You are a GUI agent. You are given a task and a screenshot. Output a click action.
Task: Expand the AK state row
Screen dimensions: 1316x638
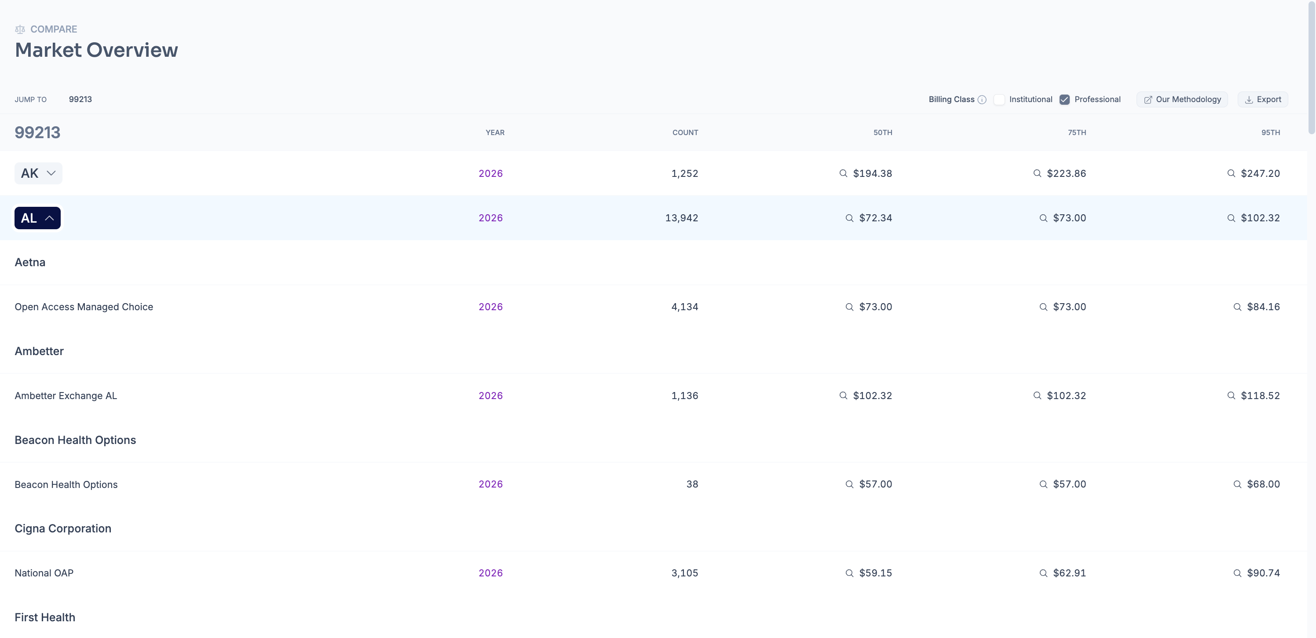(x=38, y=173)
